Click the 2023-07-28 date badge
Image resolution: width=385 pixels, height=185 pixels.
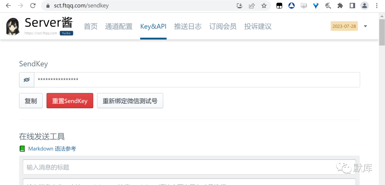pos(344,26)
